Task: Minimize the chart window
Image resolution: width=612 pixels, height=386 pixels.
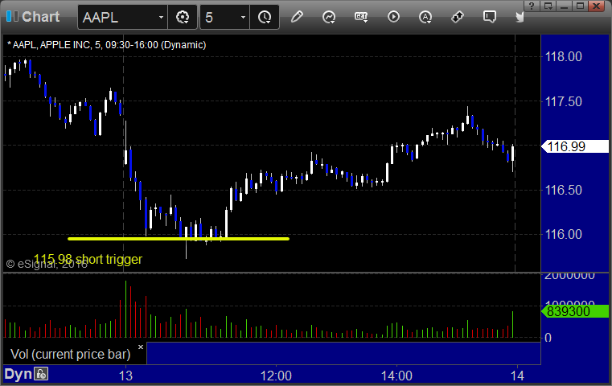Action: tap(565, 6)
